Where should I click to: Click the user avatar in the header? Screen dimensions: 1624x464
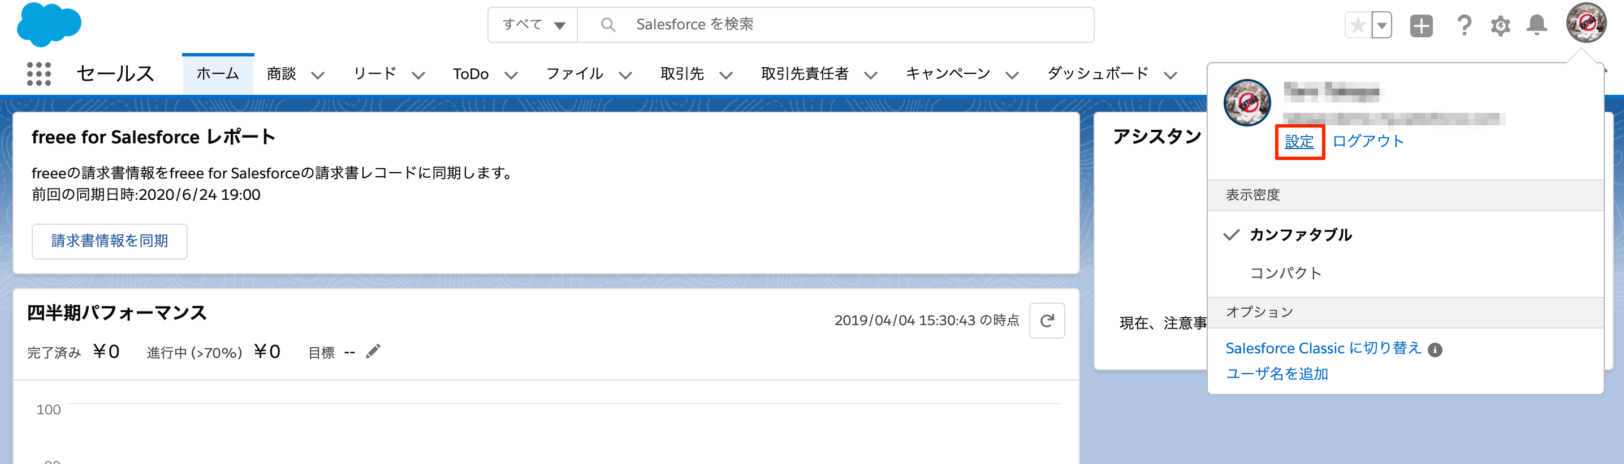tap(1586, 23)
